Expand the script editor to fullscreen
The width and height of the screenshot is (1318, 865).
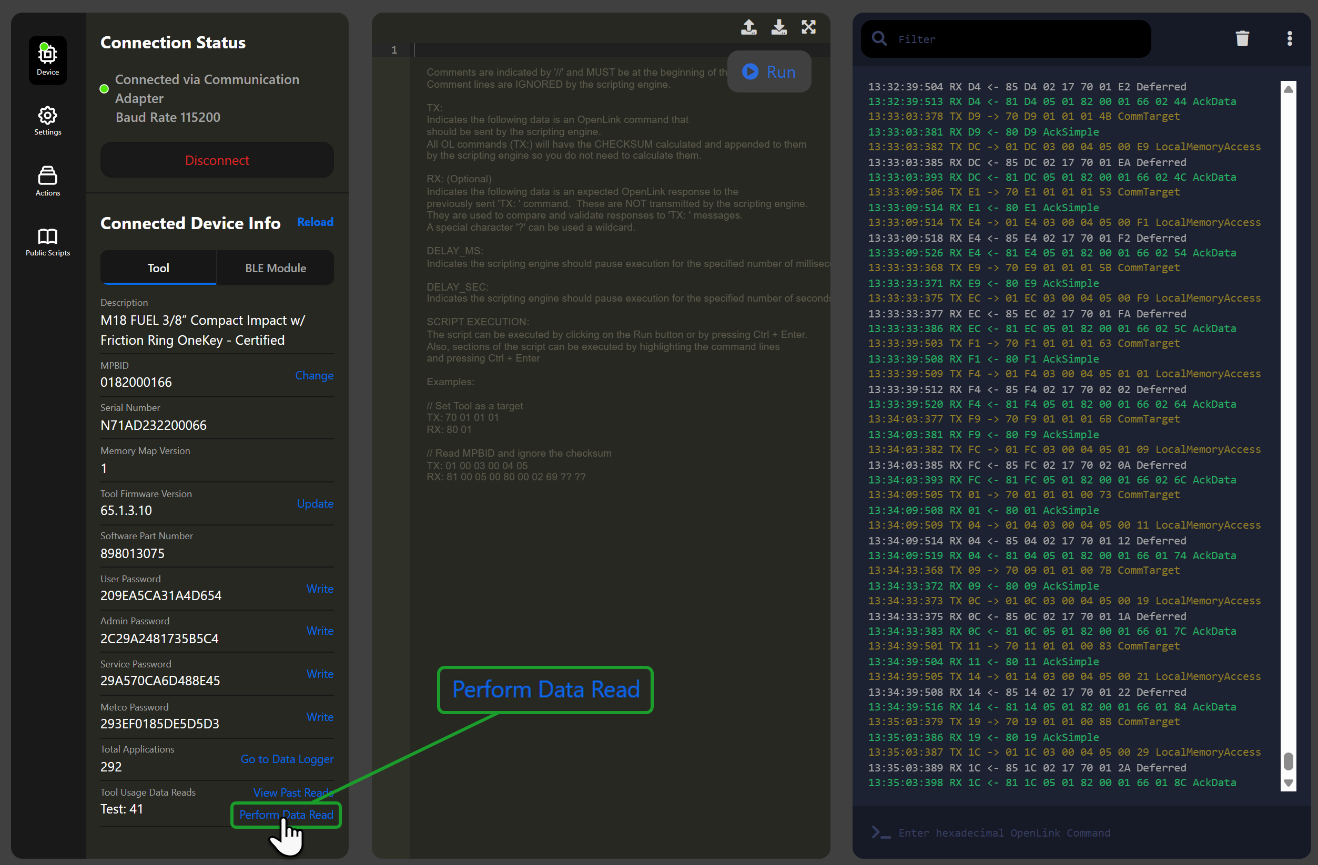tap(808, 27)
